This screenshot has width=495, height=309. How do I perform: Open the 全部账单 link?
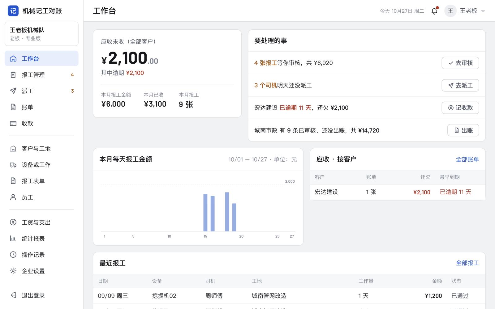(467, 159)
